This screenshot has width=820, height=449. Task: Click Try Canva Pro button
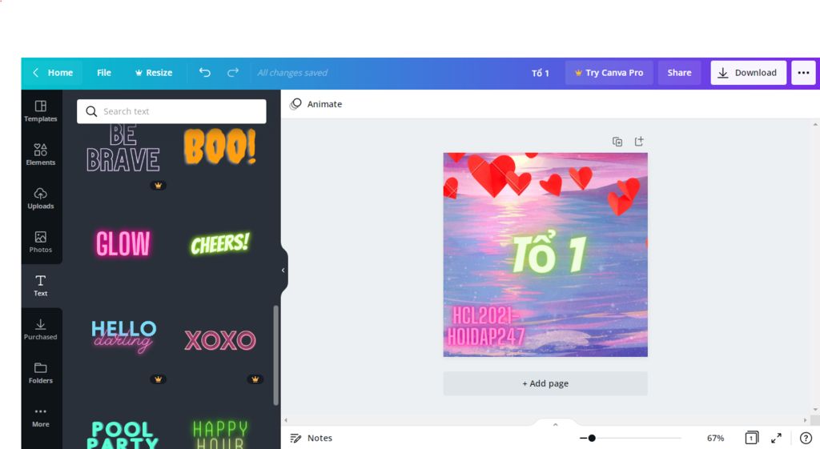click(x=609, y=73)
